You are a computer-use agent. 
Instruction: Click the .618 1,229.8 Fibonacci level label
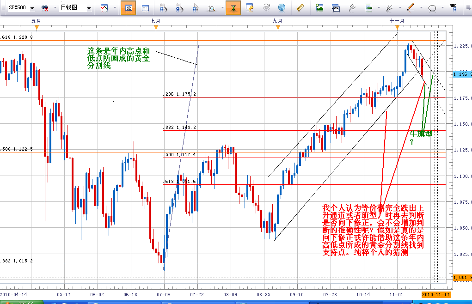point(16,37)
